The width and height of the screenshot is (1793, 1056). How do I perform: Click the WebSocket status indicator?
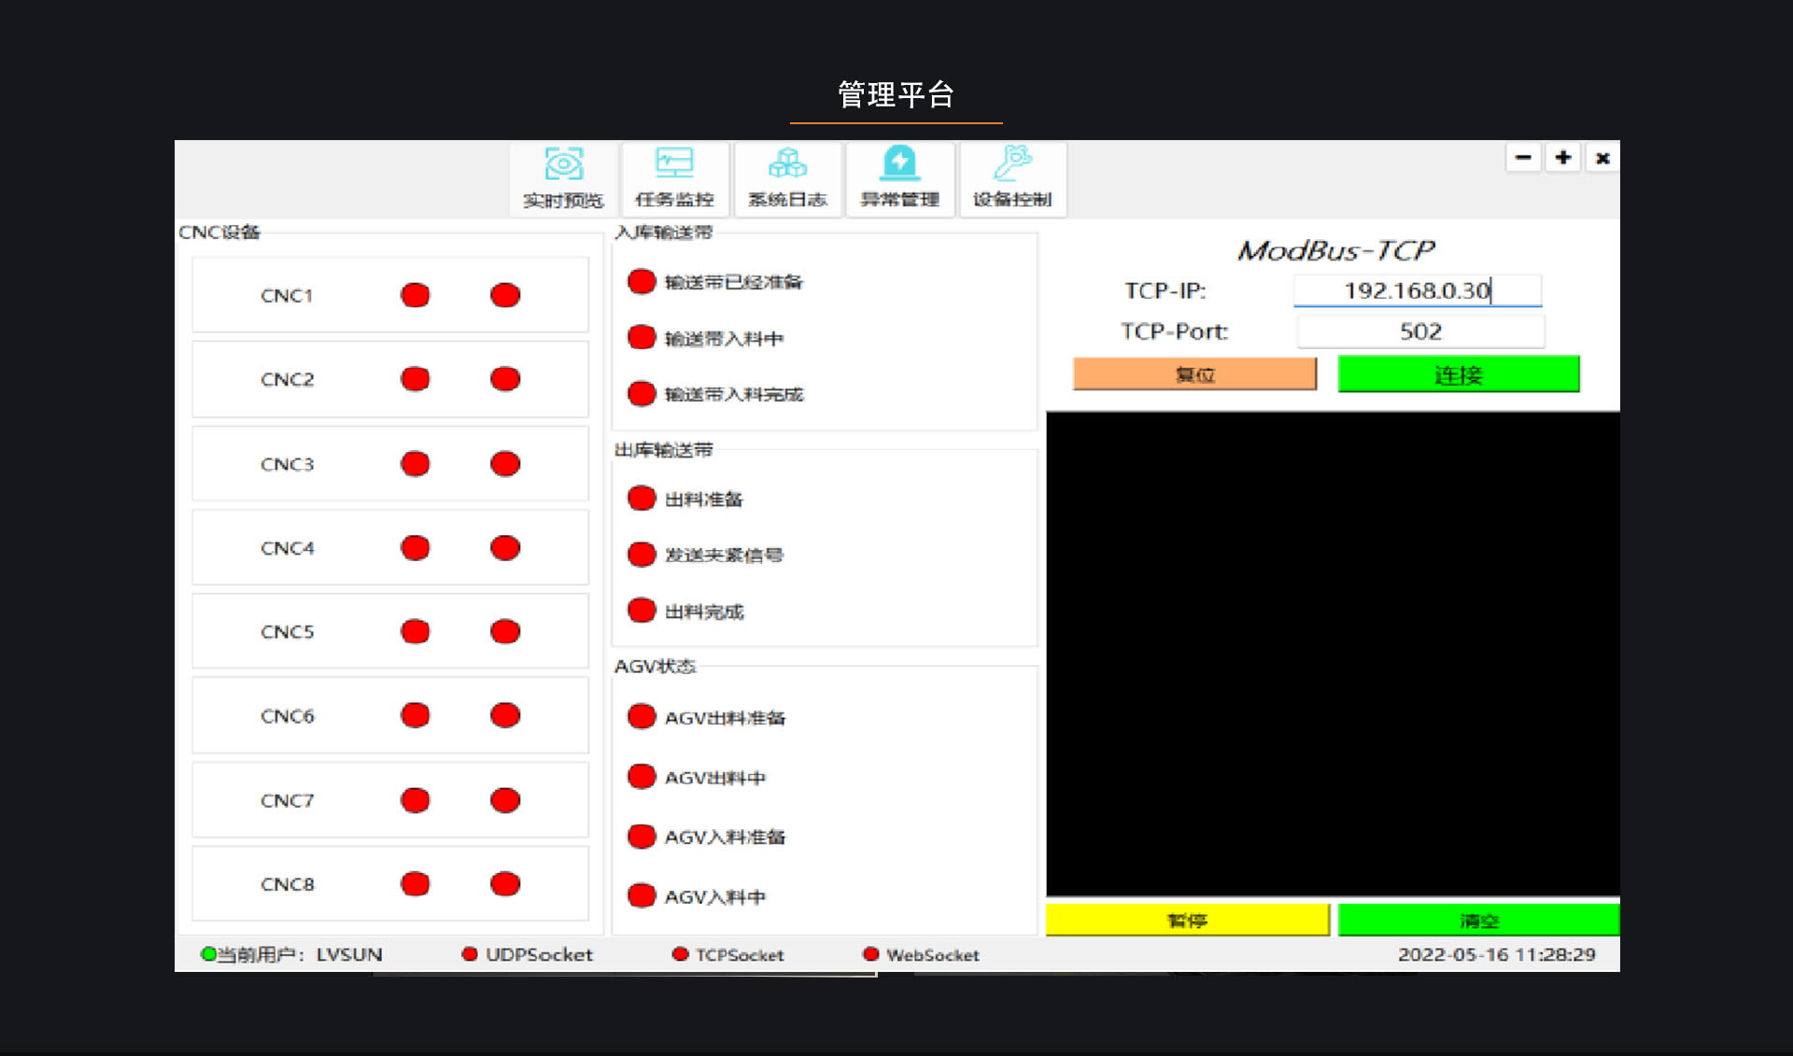coord(870,954)
